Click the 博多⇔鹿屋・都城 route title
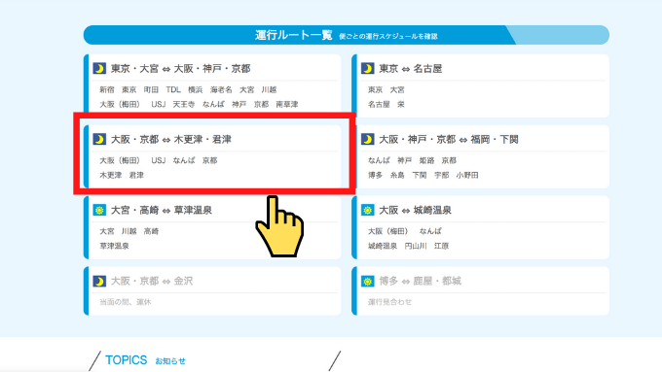 [x=421, y=281]
